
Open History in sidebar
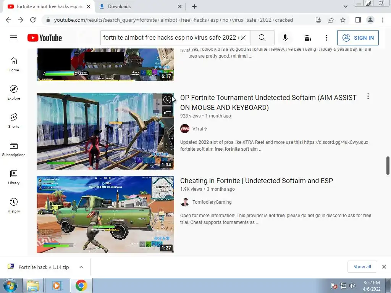(x=14, y=206)
